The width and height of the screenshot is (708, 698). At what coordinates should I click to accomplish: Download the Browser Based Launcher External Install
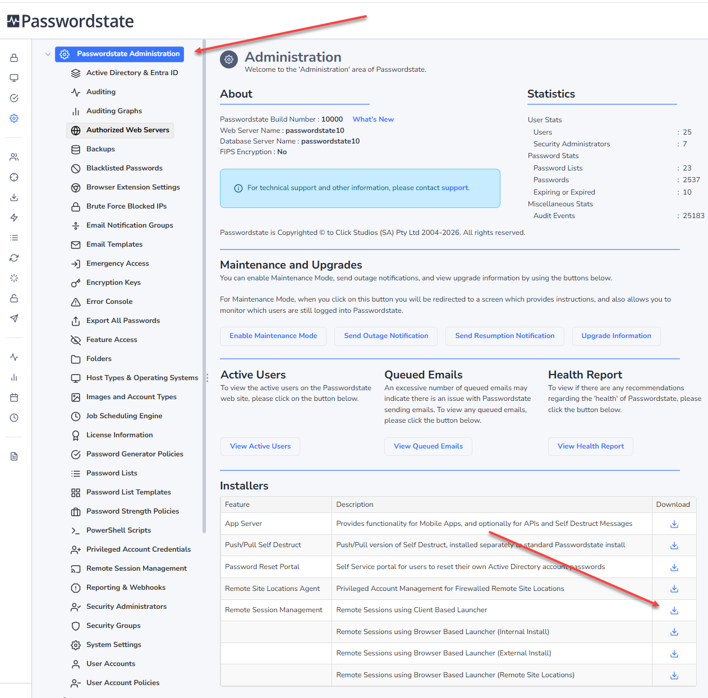[674, 654]
